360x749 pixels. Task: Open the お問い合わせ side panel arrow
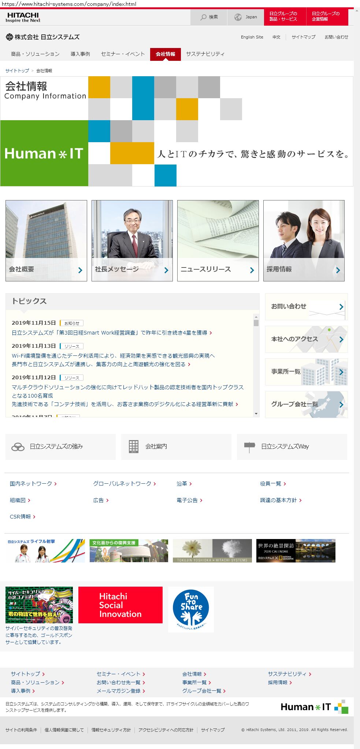pyautogui.click(x=341, y=307)
